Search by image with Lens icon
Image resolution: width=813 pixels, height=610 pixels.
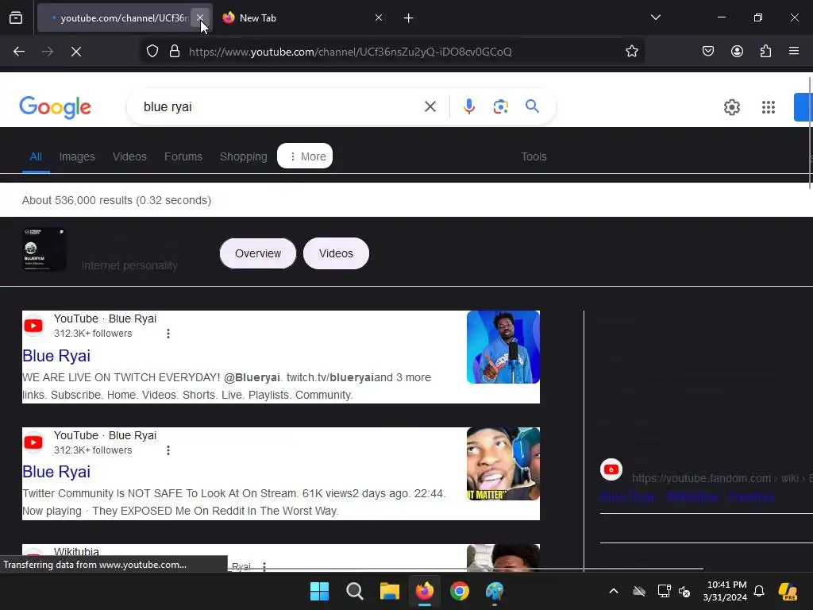pyautogui.click(x=500, y=107)
